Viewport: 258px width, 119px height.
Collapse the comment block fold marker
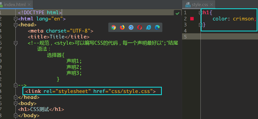(x=16, y=43)
